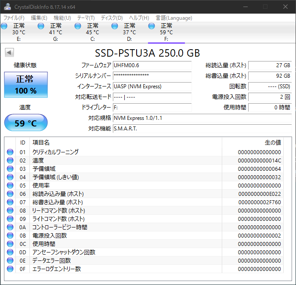Click status orb of attribute 0A コントローラービジー時間
This screenshot has height=285, width=296.
10,227
